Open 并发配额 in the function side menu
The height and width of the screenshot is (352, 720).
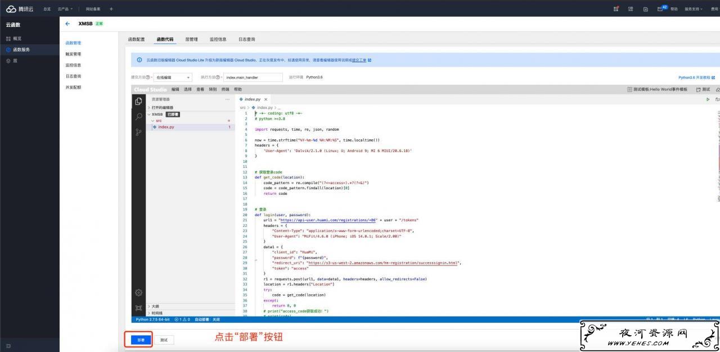tap(73, 87)
